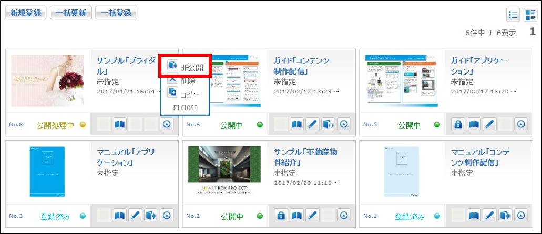Click lock icon on No.2 card
This screenshot has height=234, width=542.
tap(281, 216)
